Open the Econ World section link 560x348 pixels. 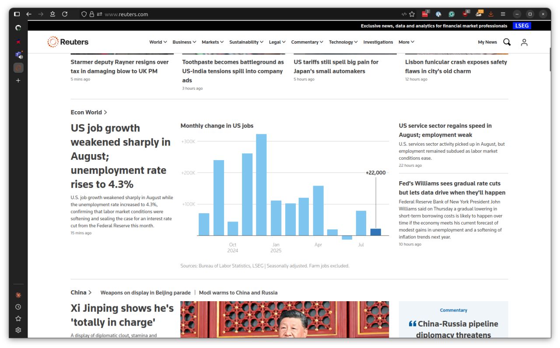[89, 112]
